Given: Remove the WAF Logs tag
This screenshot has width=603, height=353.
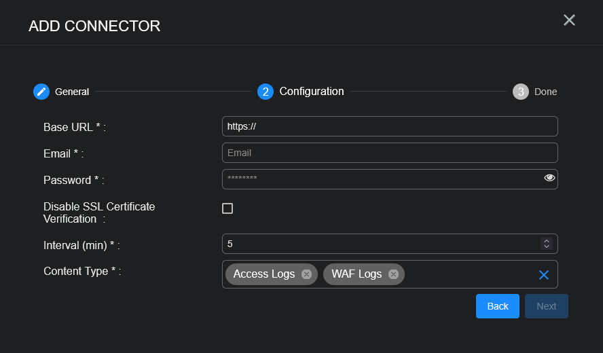Looking at the screenshot, I should click(393, 274).
